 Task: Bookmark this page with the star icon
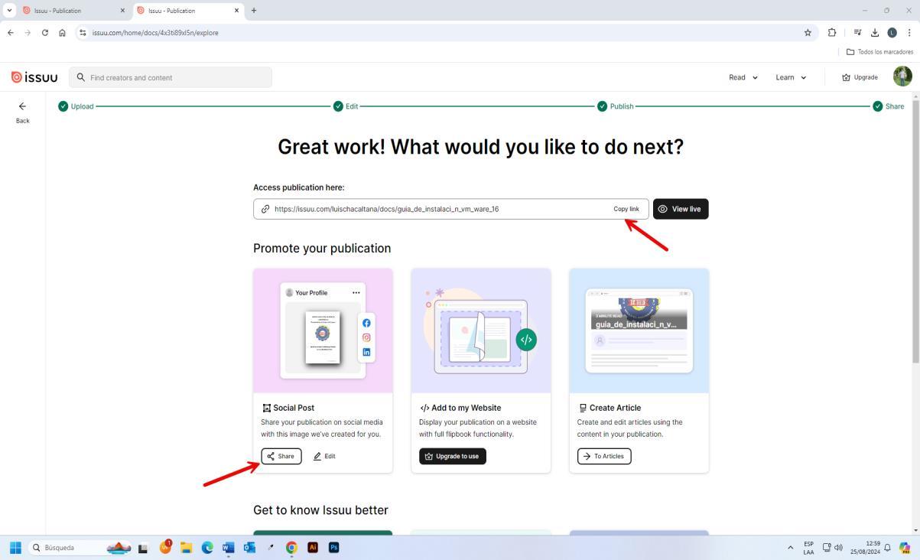(x=808, y=33)
